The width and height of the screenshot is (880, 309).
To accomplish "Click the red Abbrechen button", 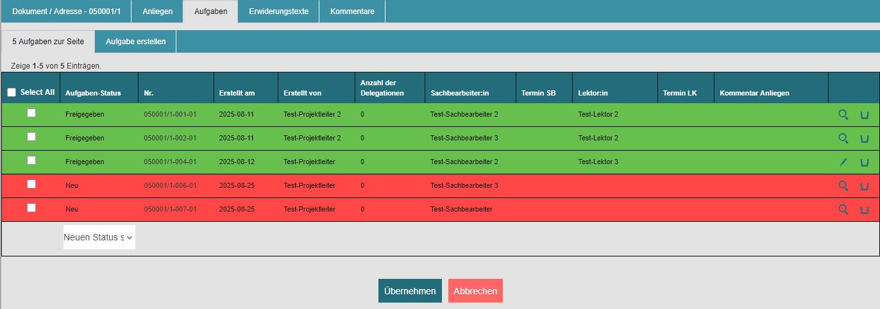I will coord(475,291).
